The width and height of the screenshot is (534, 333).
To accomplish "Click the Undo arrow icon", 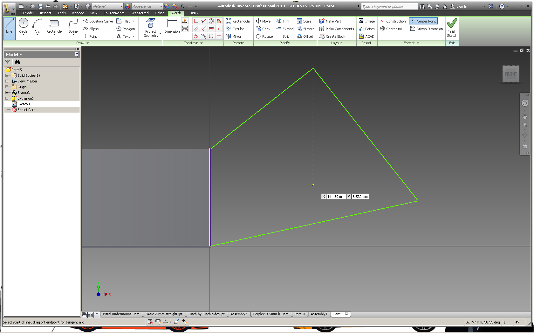I will pos(48,6).
